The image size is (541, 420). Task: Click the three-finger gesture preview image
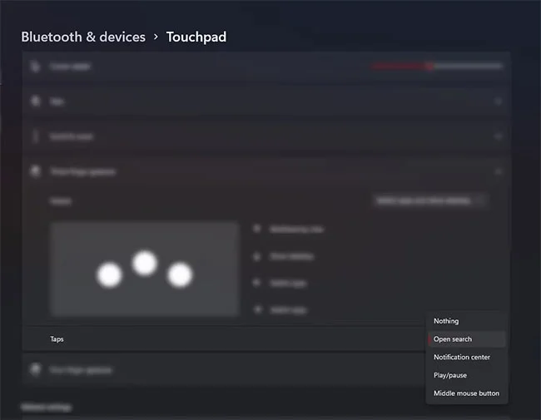click(x=145, y=269)
